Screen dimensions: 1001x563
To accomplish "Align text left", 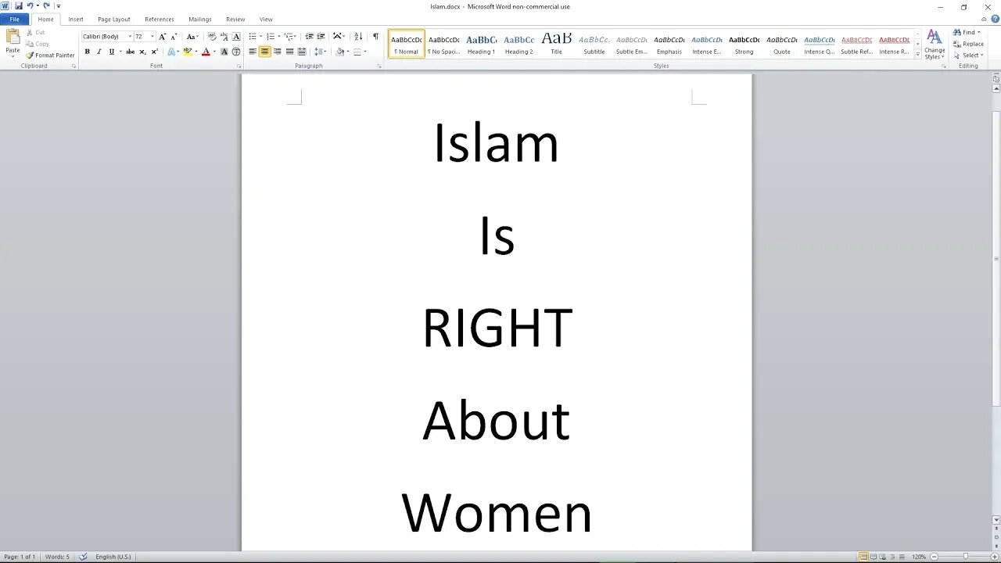I will 253,52.
